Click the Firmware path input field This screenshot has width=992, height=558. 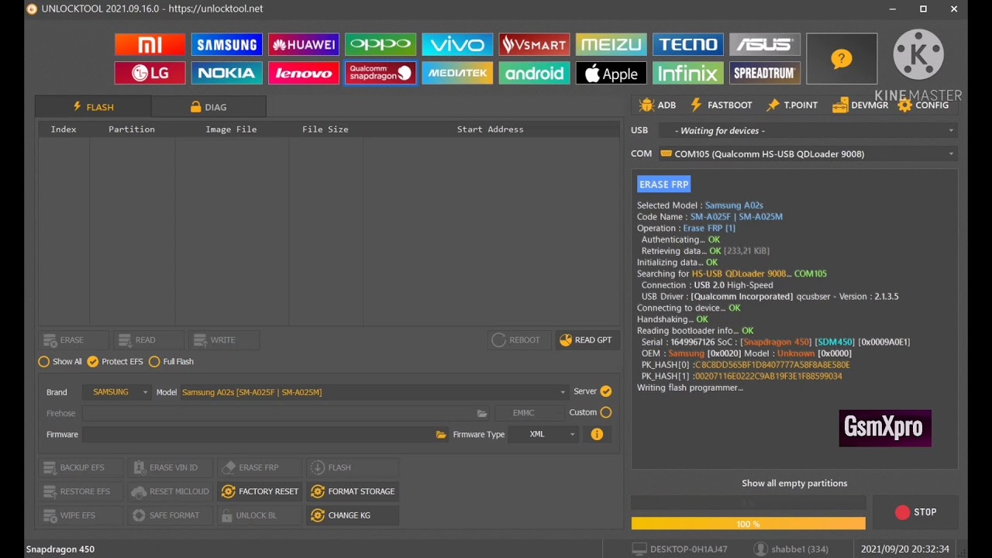pyautogui.click(x=259, y=435)
